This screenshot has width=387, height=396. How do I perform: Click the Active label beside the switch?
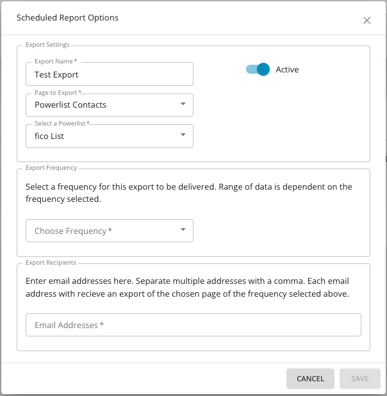[287, 69]
